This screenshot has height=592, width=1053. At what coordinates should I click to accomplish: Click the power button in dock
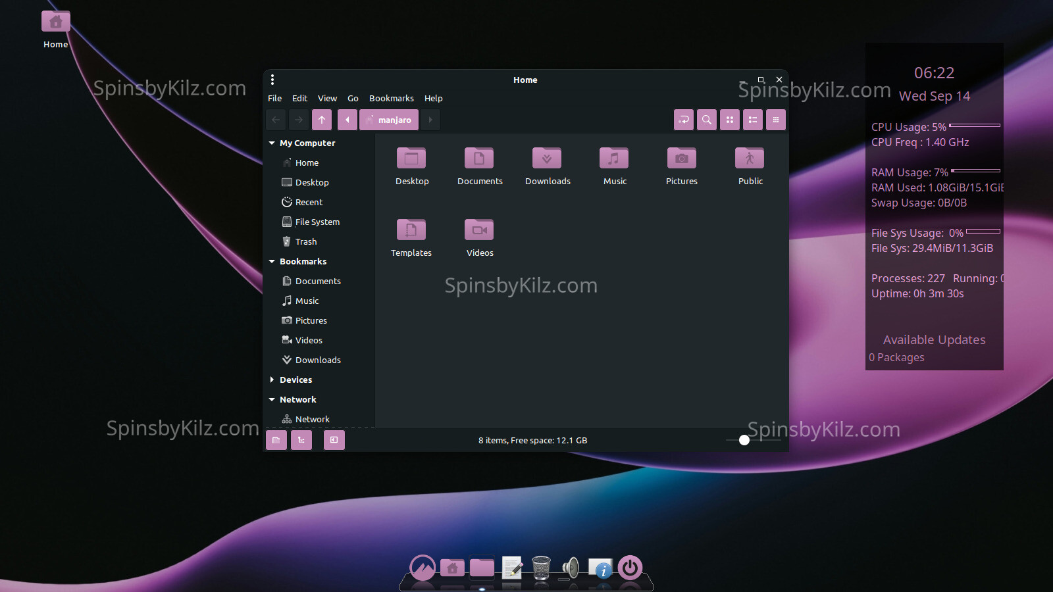(x=630, y=568)
